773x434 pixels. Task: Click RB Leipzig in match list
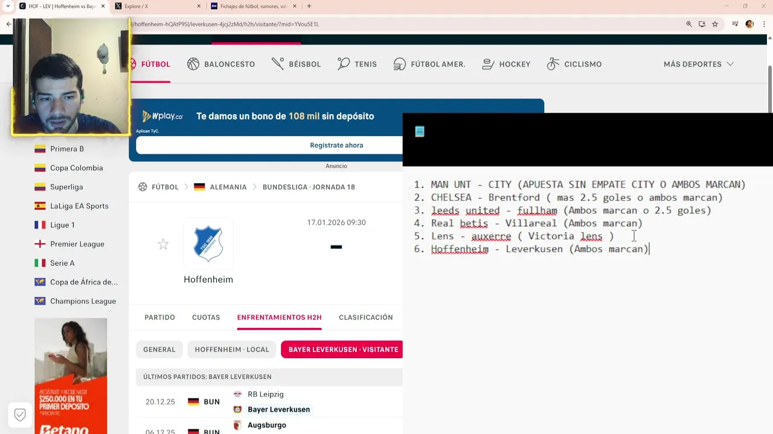(x=265, y=394)
